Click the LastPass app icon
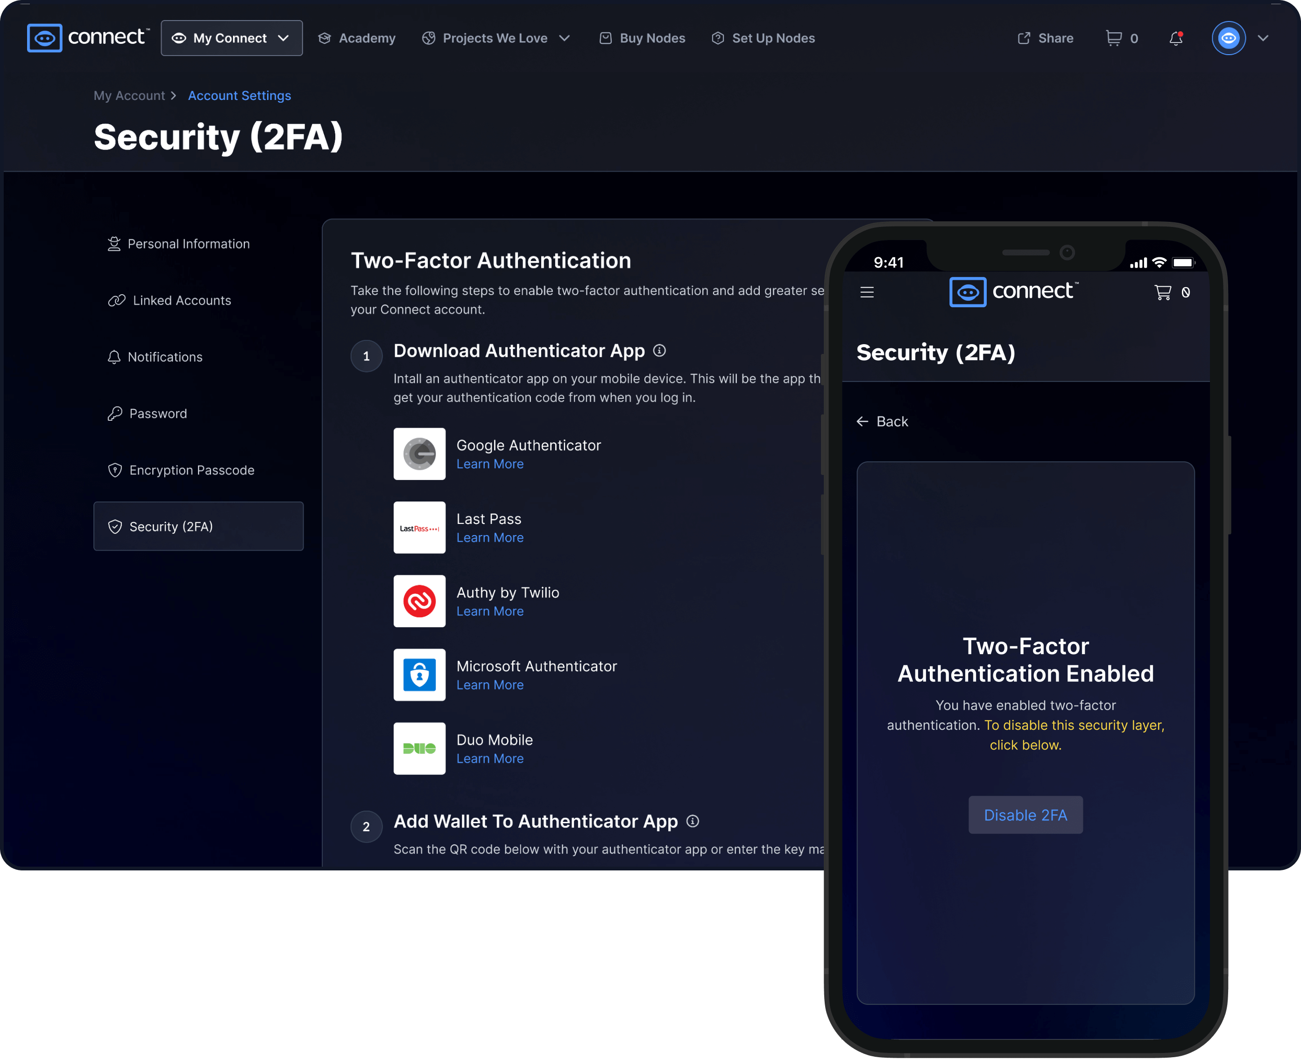Image resolution: width=1301 pixels, height=1060 pixels. (x=419, y=526)
